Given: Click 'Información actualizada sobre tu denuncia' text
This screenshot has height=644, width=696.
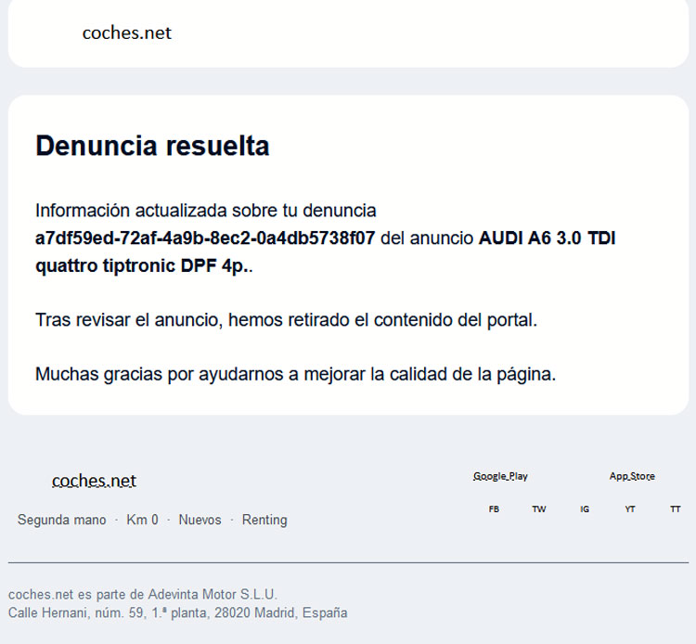Looking at the screenshot, I should click(x=205, y=211).
